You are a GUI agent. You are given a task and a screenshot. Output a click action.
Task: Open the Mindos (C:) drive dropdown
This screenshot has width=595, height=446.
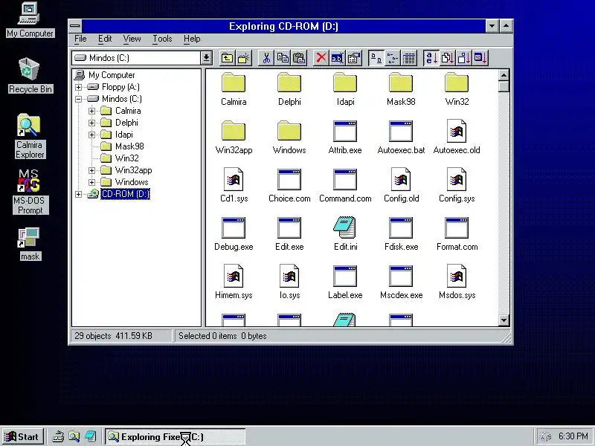click(x=206, y=58)
